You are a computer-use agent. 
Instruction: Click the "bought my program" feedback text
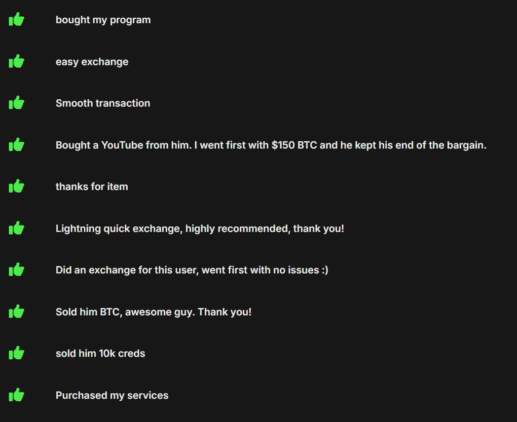103,20
